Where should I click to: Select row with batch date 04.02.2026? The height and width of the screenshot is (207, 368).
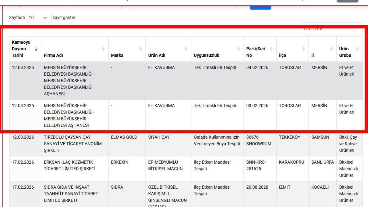pyautogui.click(x=257, y=68)
